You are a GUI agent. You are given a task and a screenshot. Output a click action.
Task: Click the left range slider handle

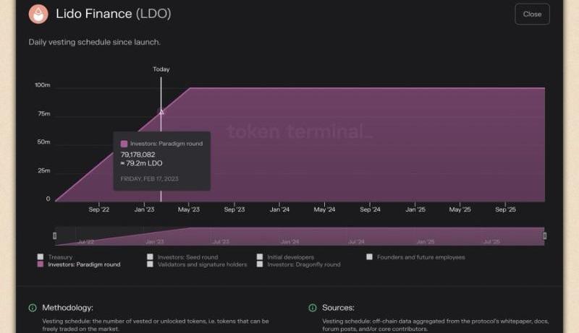55,235
